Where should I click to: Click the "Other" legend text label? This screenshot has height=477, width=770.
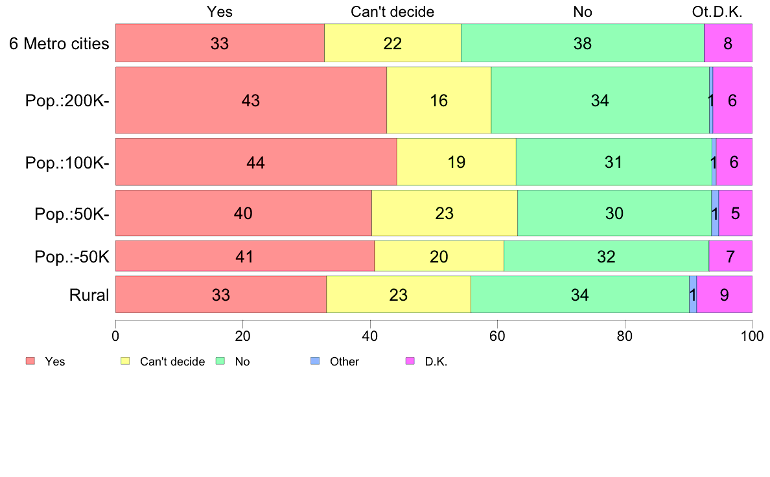pyautogui.click(x=344, y=362)
